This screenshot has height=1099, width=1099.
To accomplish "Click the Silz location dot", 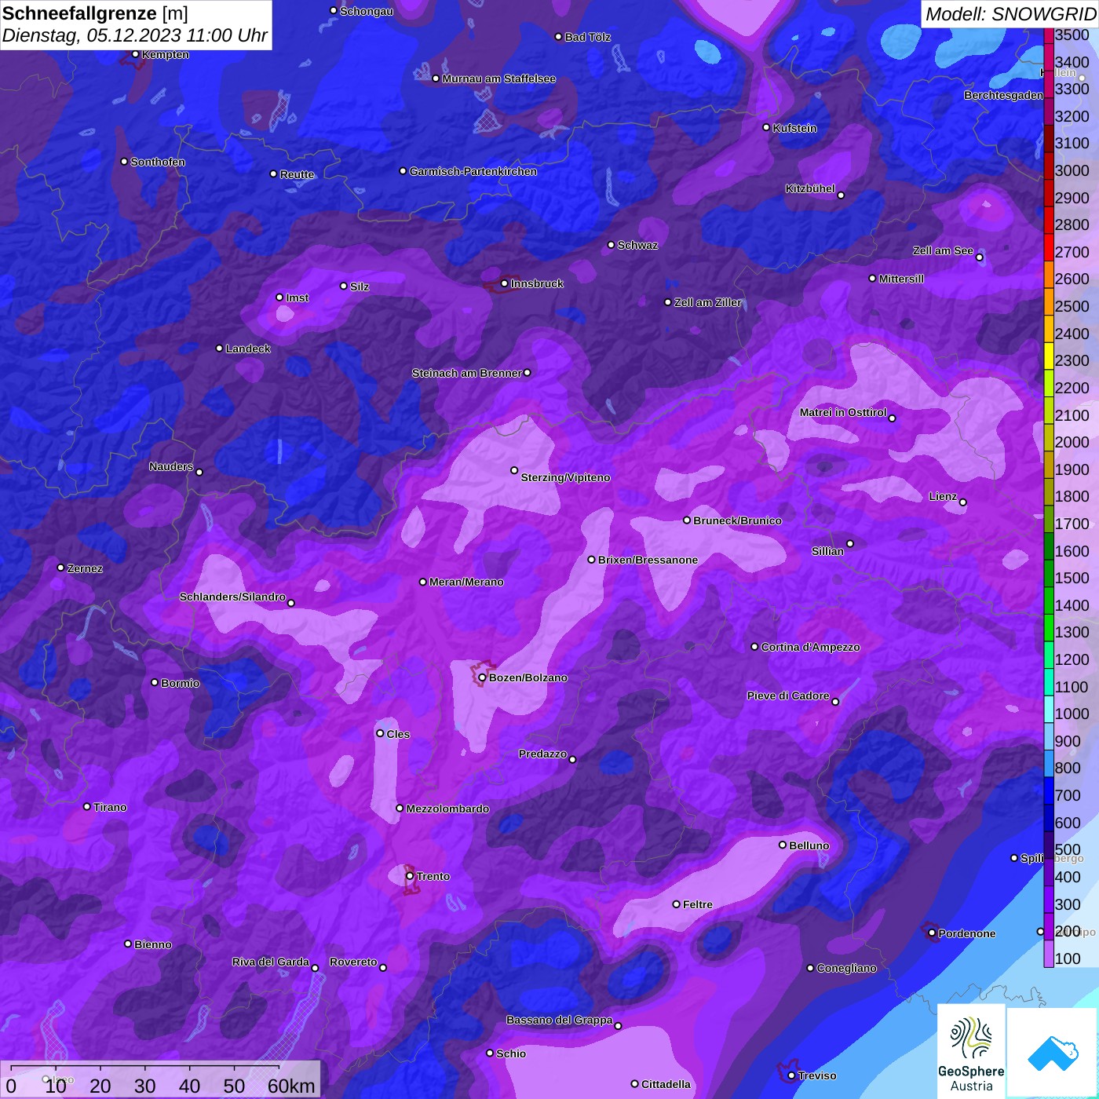I will [x=343, y=286].
